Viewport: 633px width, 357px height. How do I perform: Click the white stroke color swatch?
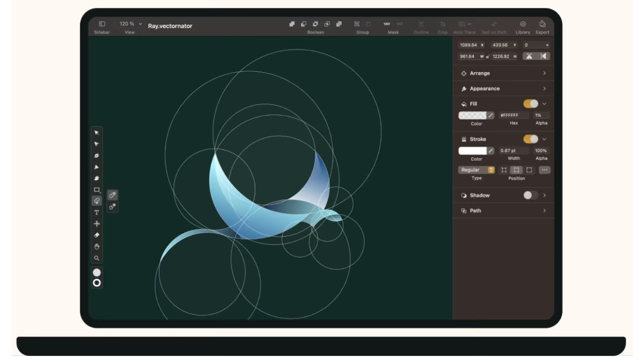click(x=472, y=151)
